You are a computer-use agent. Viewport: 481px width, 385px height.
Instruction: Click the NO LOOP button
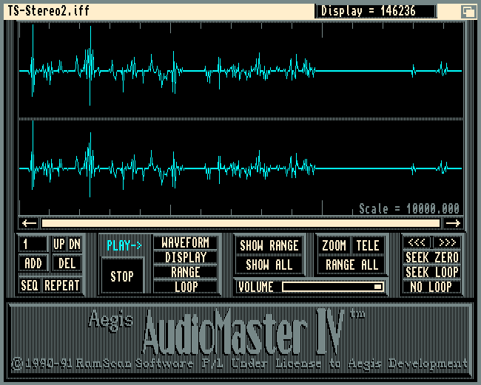tap(431, 287)
